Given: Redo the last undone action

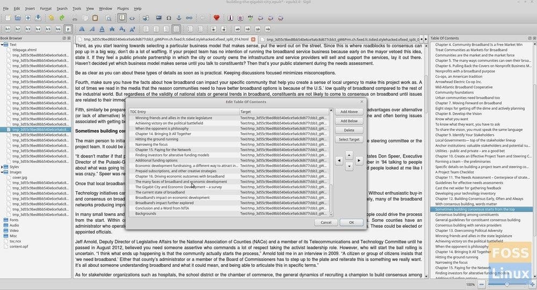Looking at the screenshot, I should pyautogui.click(x=62, y=18).
